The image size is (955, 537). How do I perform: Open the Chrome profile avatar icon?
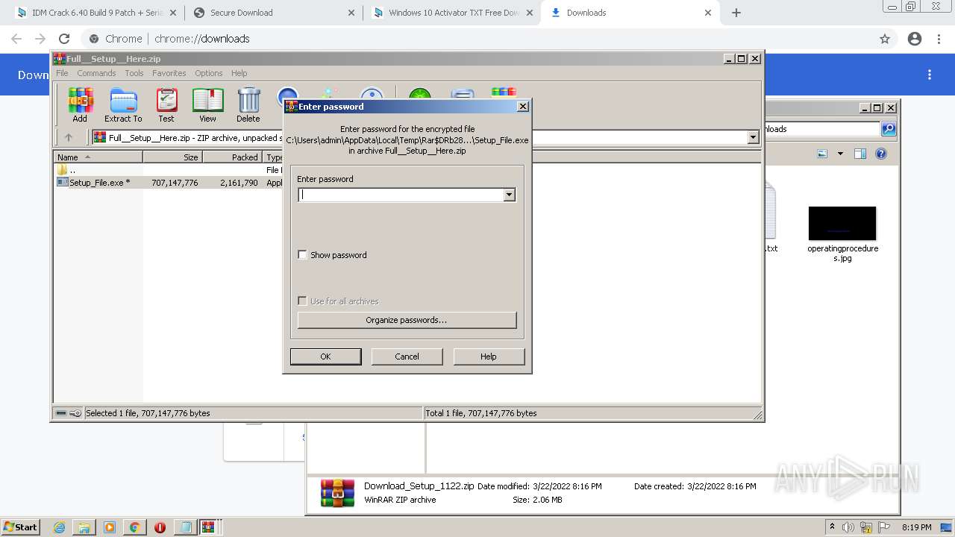click(x=915, y=39)
